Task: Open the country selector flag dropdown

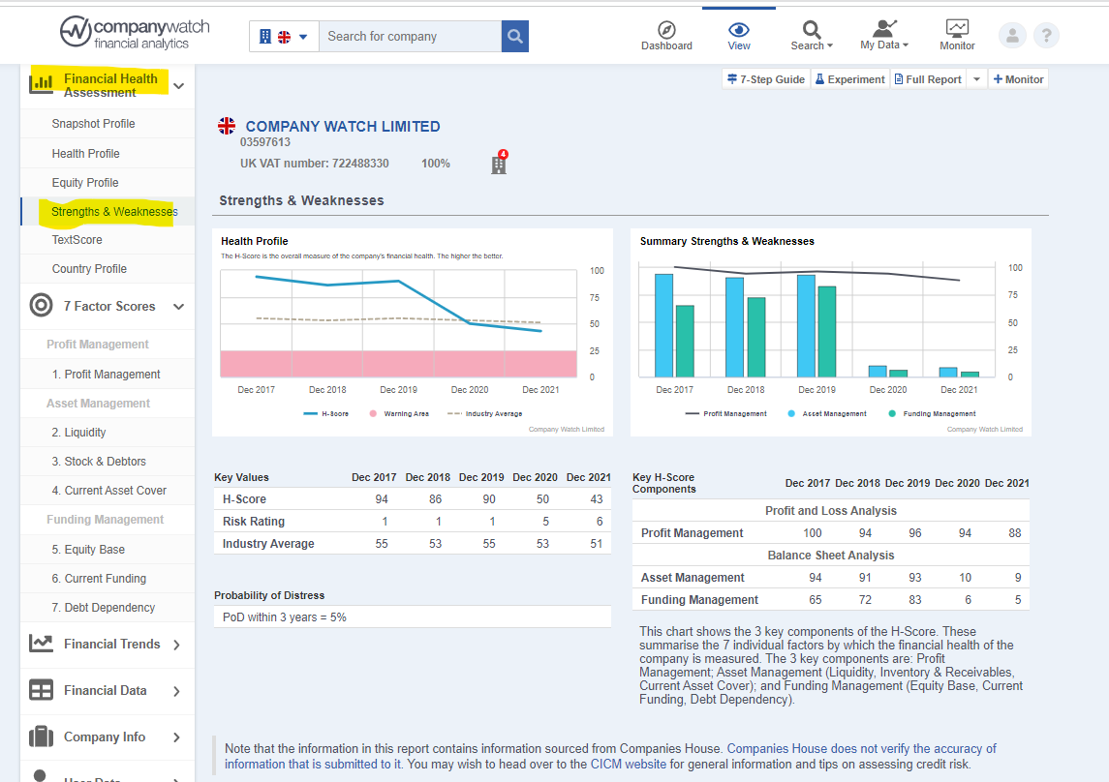Action: (284, 37)
